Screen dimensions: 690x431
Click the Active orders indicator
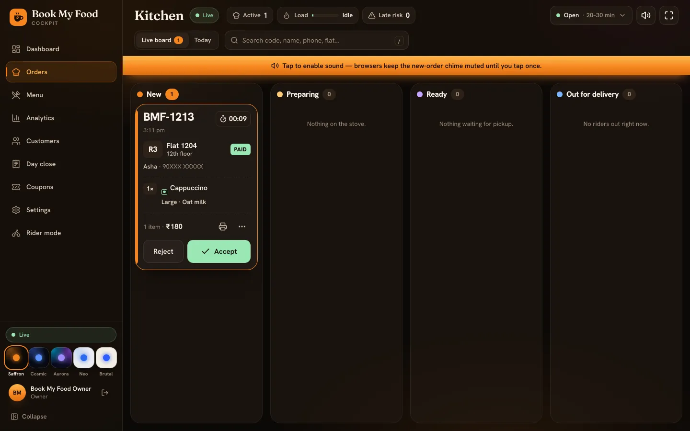pos(250,15)
